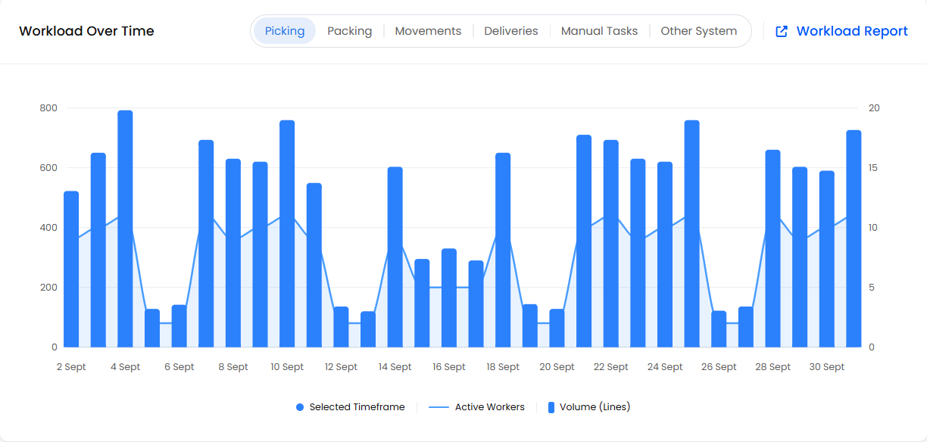Viewport: 927px width, 442px height.
Task: Click the volume bar for 14 Sept
Action: point(395,257)
